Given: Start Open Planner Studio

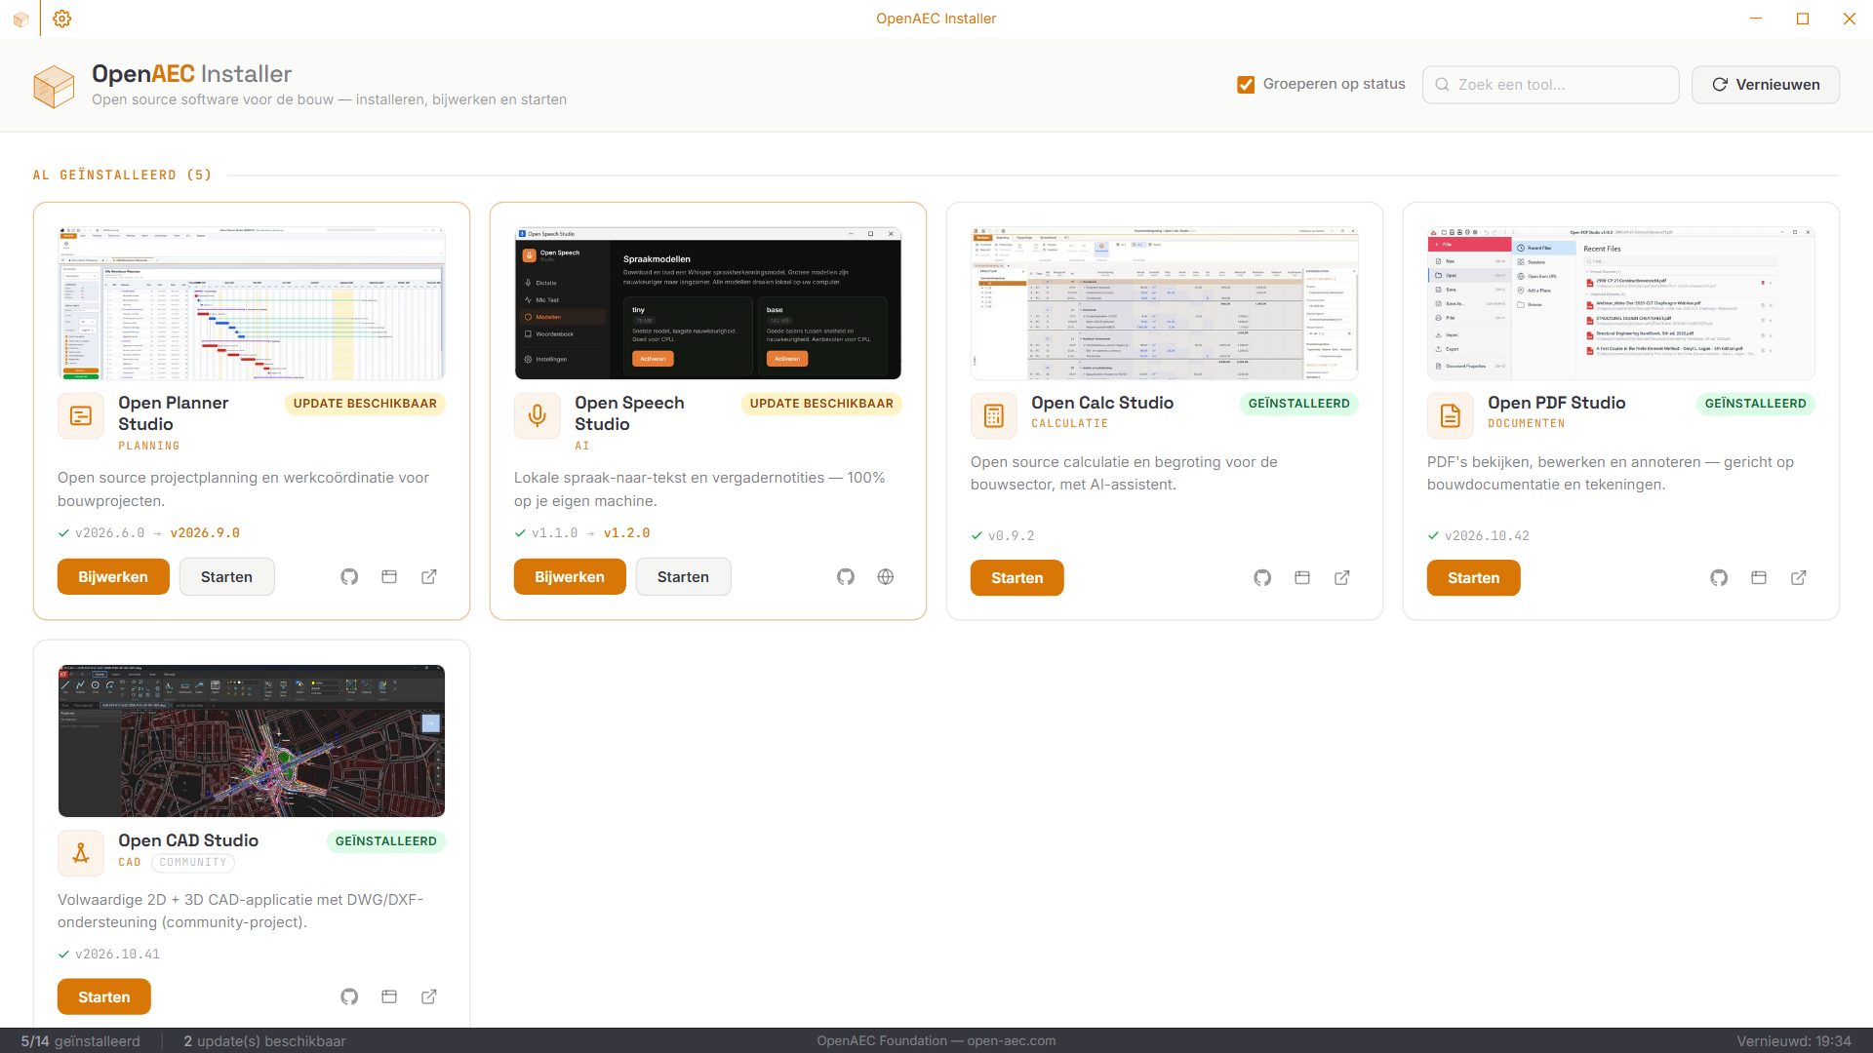Looking at the screenshot, I should 226,577.
